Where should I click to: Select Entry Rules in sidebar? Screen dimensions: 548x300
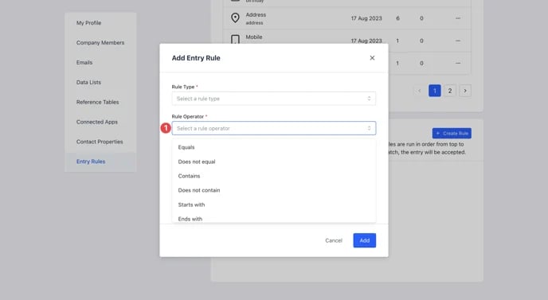coord(91,162)
